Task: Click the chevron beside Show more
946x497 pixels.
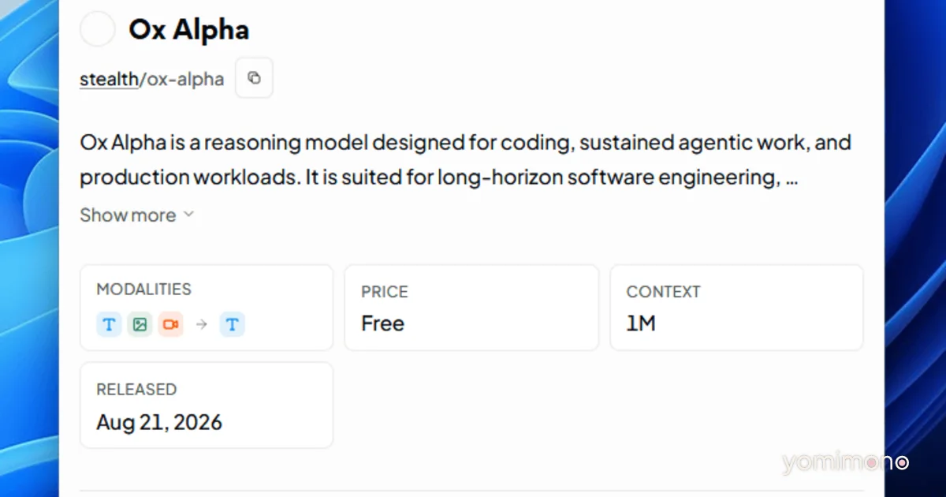Action: [x=188, y=215]
